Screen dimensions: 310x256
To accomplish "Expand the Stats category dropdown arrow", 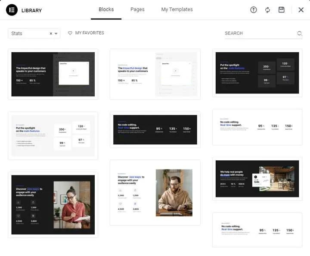I will tap(56, 34).
